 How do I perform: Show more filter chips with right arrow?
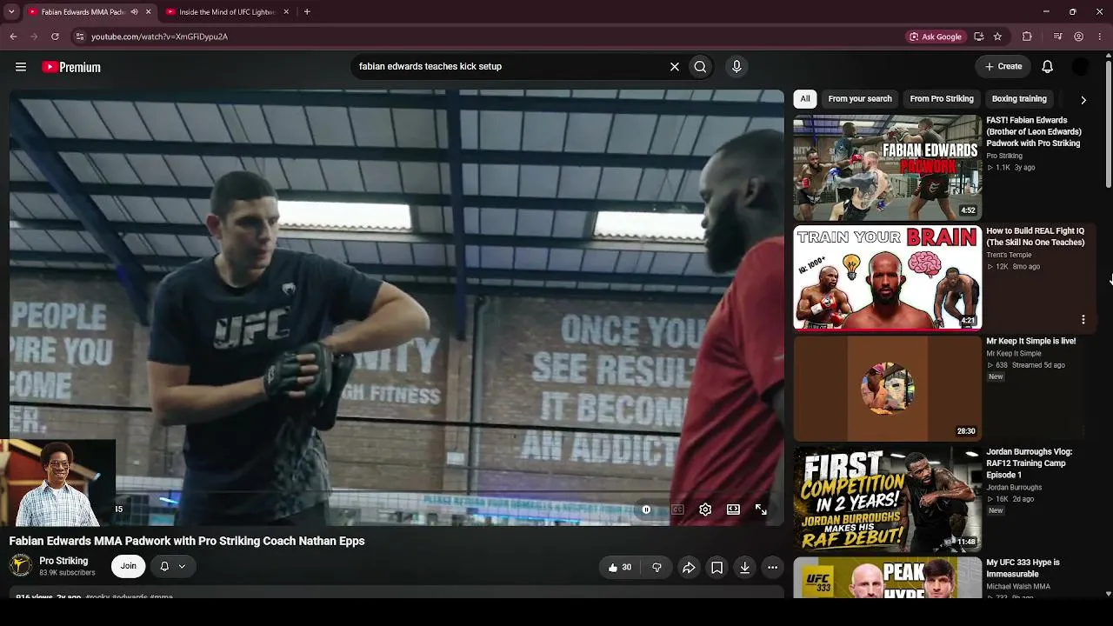(x=1083, y=100)
